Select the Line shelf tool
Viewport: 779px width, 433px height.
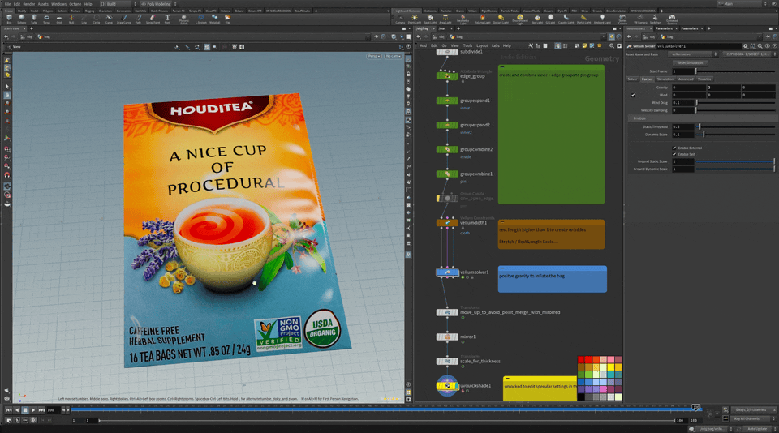[84, 19]
